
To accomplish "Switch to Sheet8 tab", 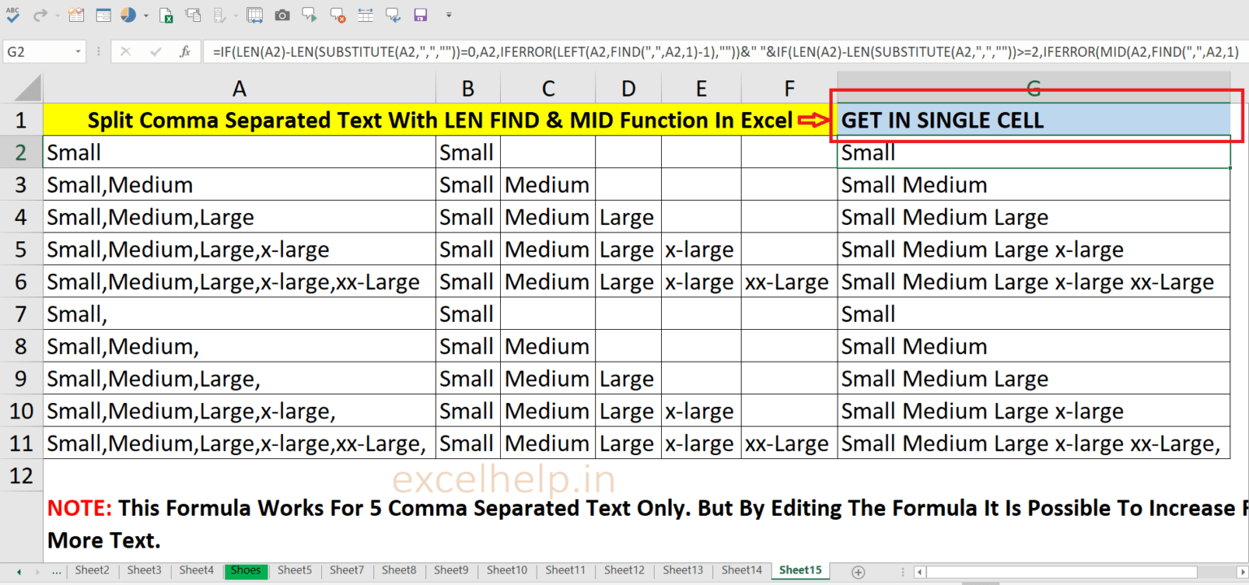I will [x=398, y=570].
